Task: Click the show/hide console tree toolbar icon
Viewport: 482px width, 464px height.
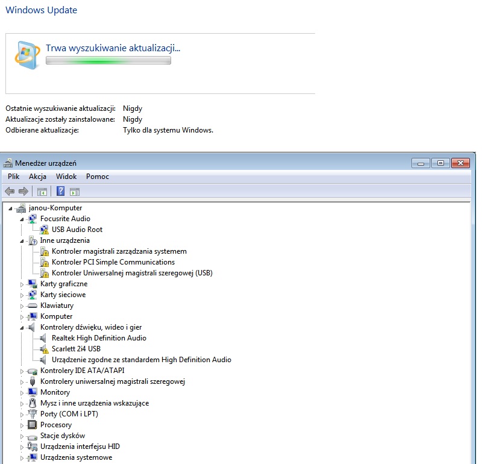Action: tap(42, 192)
